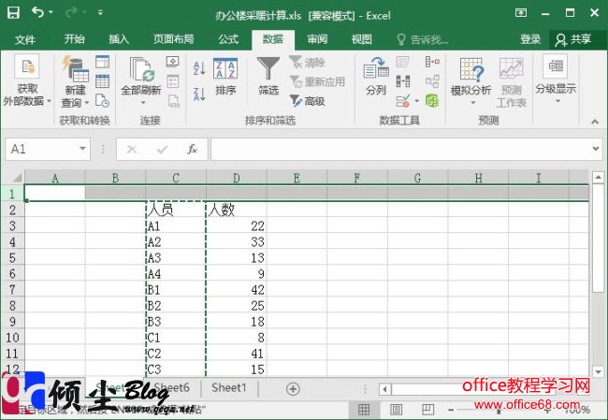
Task: Click the Insert Function fx icon
Action: 192,149
